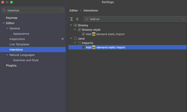The height and width of the screenshot is (112, 187).
Task: Click the Expand All icon
Action: 72,19
